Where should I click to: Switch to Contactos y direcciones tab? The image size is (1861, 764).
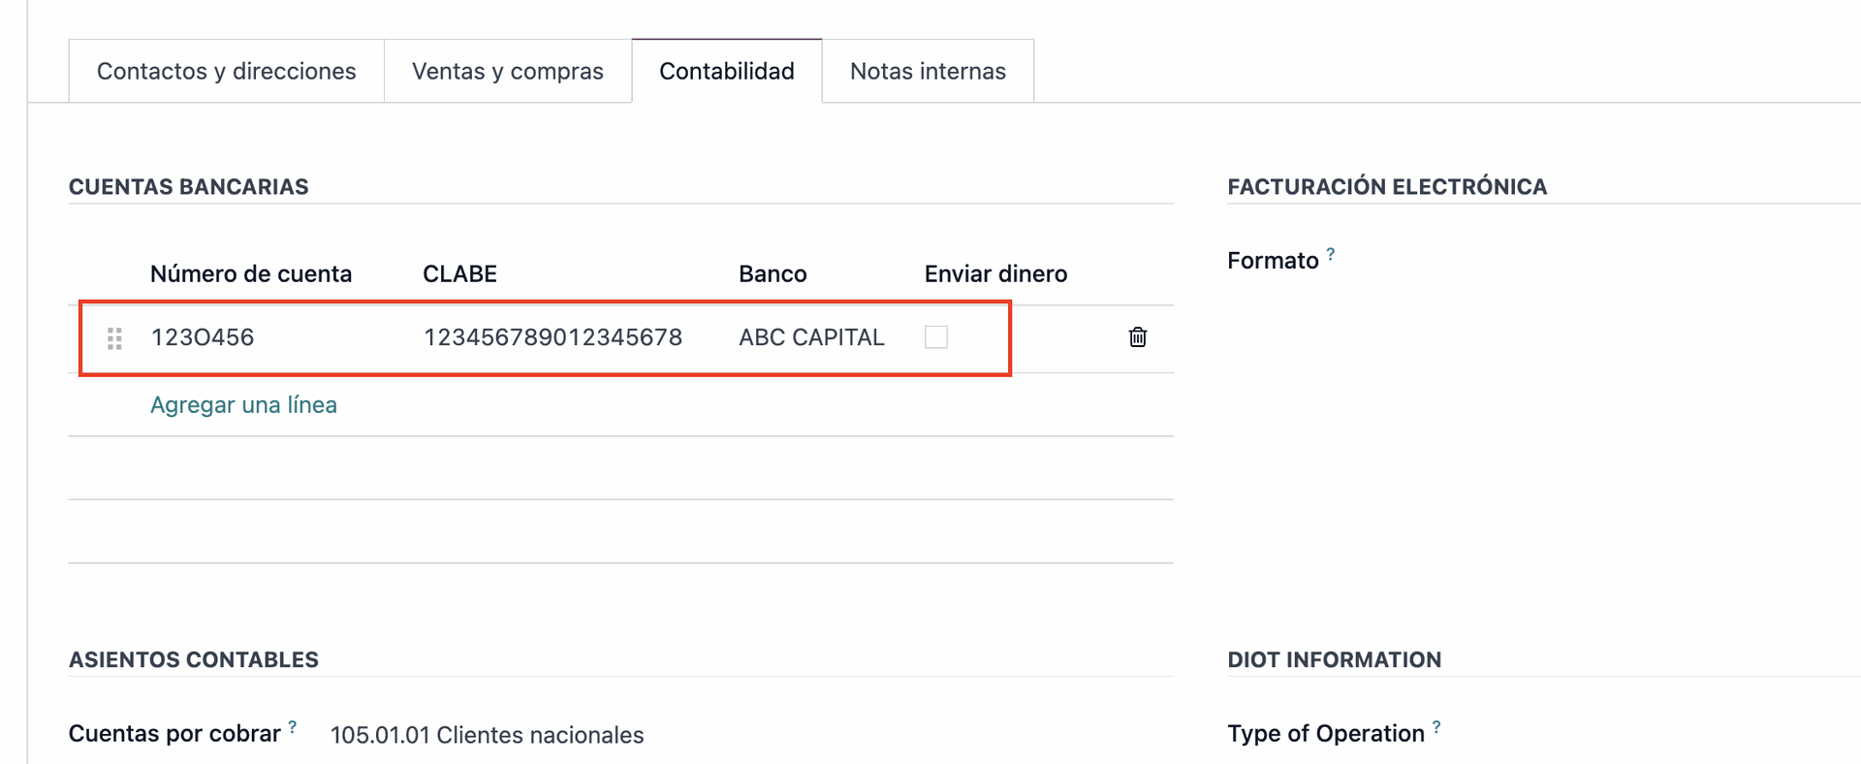[x=226, y=71]
